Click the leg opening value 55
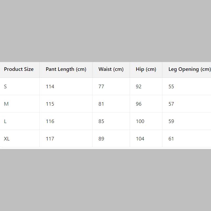 point(171,87)
